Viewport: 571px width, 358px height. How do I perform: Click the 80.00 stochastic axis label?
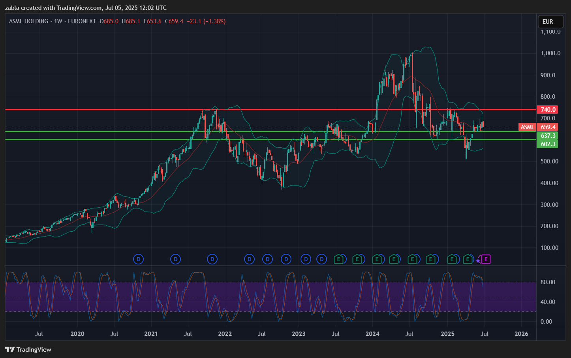pos(548,282)
